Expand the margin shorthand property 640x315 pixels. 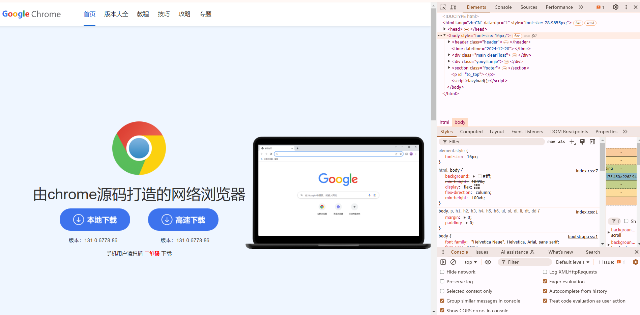point(465,217)
